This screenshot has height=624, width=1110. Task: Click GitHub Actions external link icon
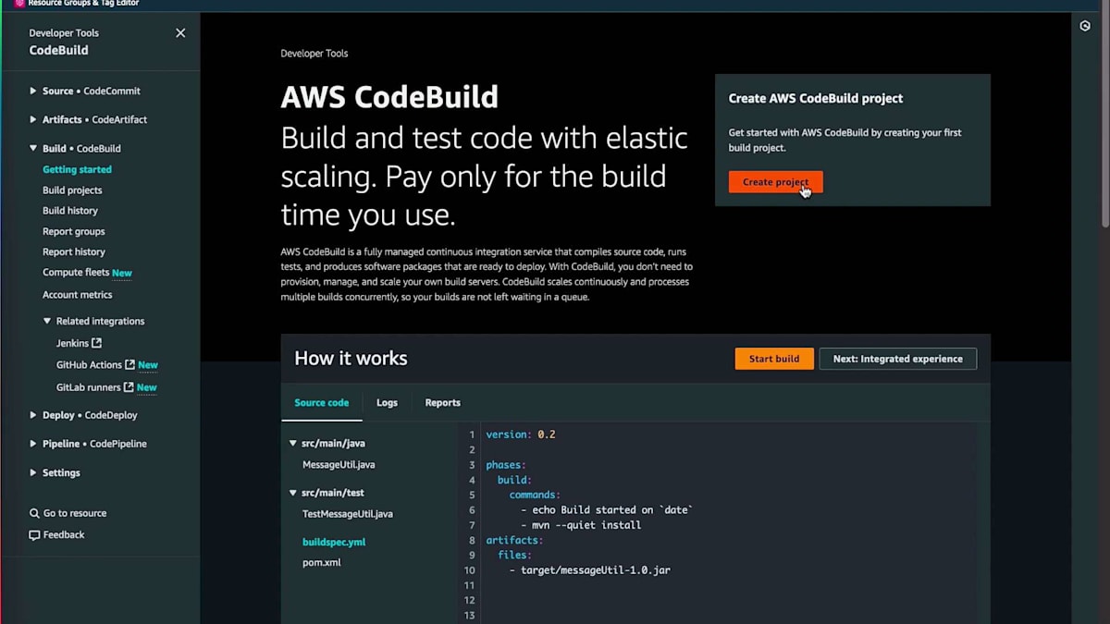point(129,365)
